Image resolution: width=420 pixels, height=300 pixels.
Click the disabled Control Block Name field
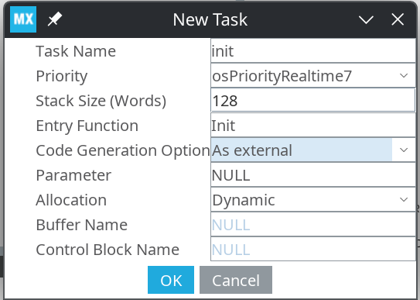click(x=313, y=249)
